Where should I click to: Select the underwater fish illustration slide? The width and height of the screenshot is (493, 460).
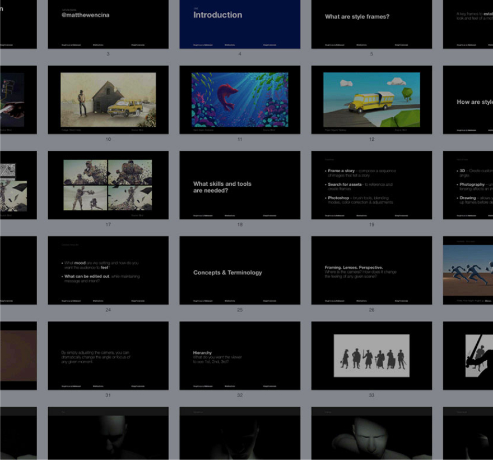point(240,100)
